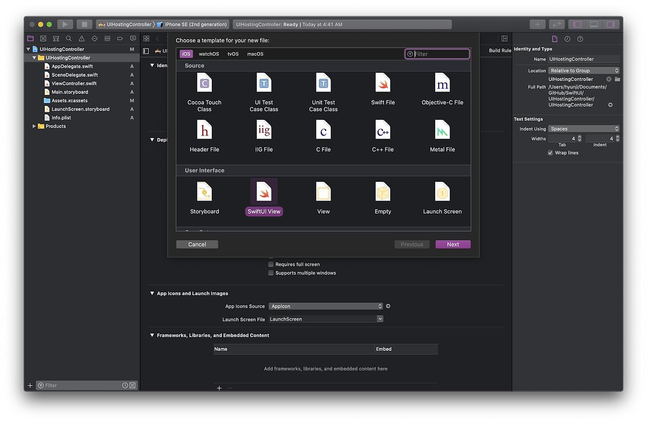This screenshot has height=423, width=647.
Task: Open the Test navigator diamond icon
Action: [95, 38]
